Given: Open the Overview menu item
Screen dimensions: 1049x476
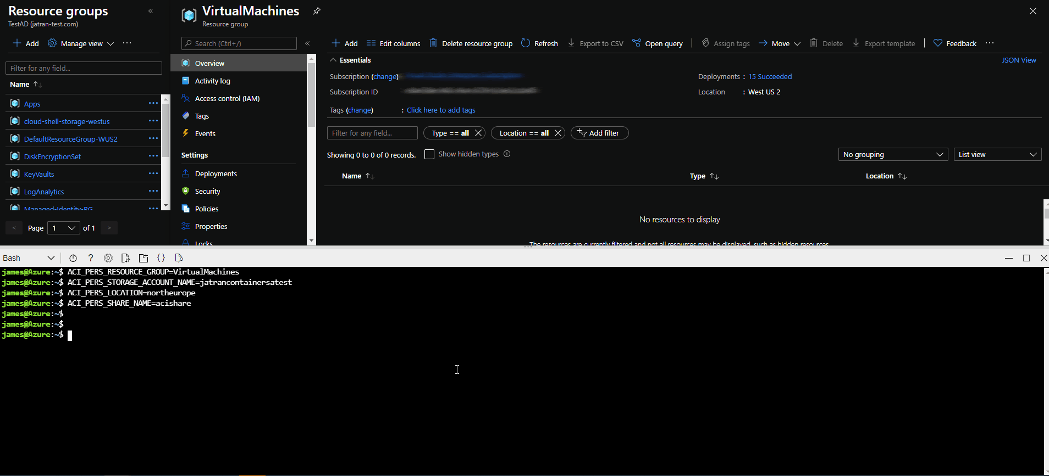Looking at the screenshot, I should 239,63.
